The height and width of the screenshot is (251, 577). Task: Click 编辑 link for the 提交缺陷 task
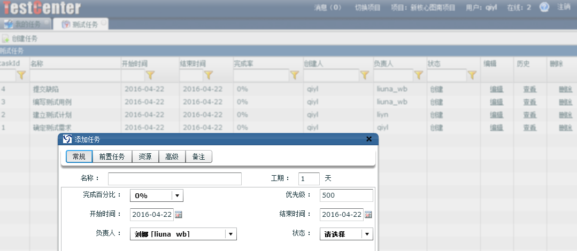pyautogui.click(x=496, y=89)
